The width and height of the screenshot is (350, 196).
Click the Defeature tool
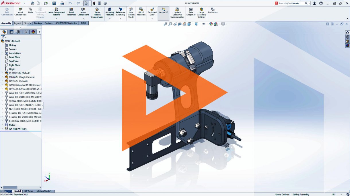tap(213, 11)
